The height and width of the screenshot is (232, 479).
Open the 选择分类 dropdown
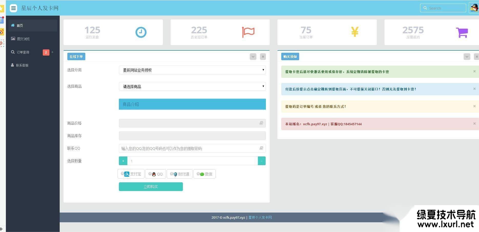192,70
